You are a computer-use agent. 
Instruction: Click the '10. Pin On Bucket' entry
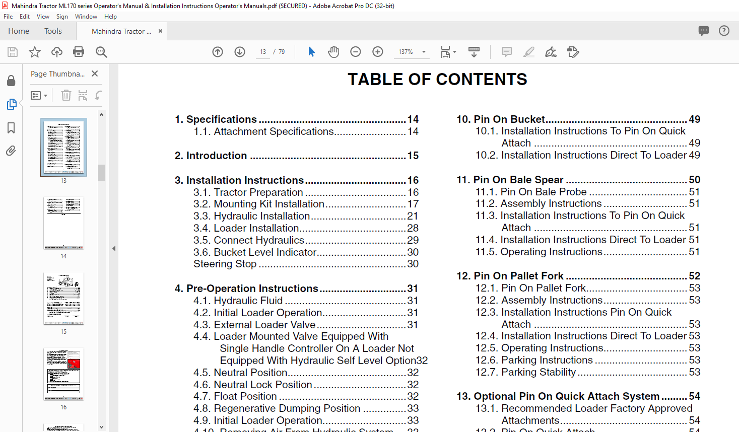coord(578,119)
